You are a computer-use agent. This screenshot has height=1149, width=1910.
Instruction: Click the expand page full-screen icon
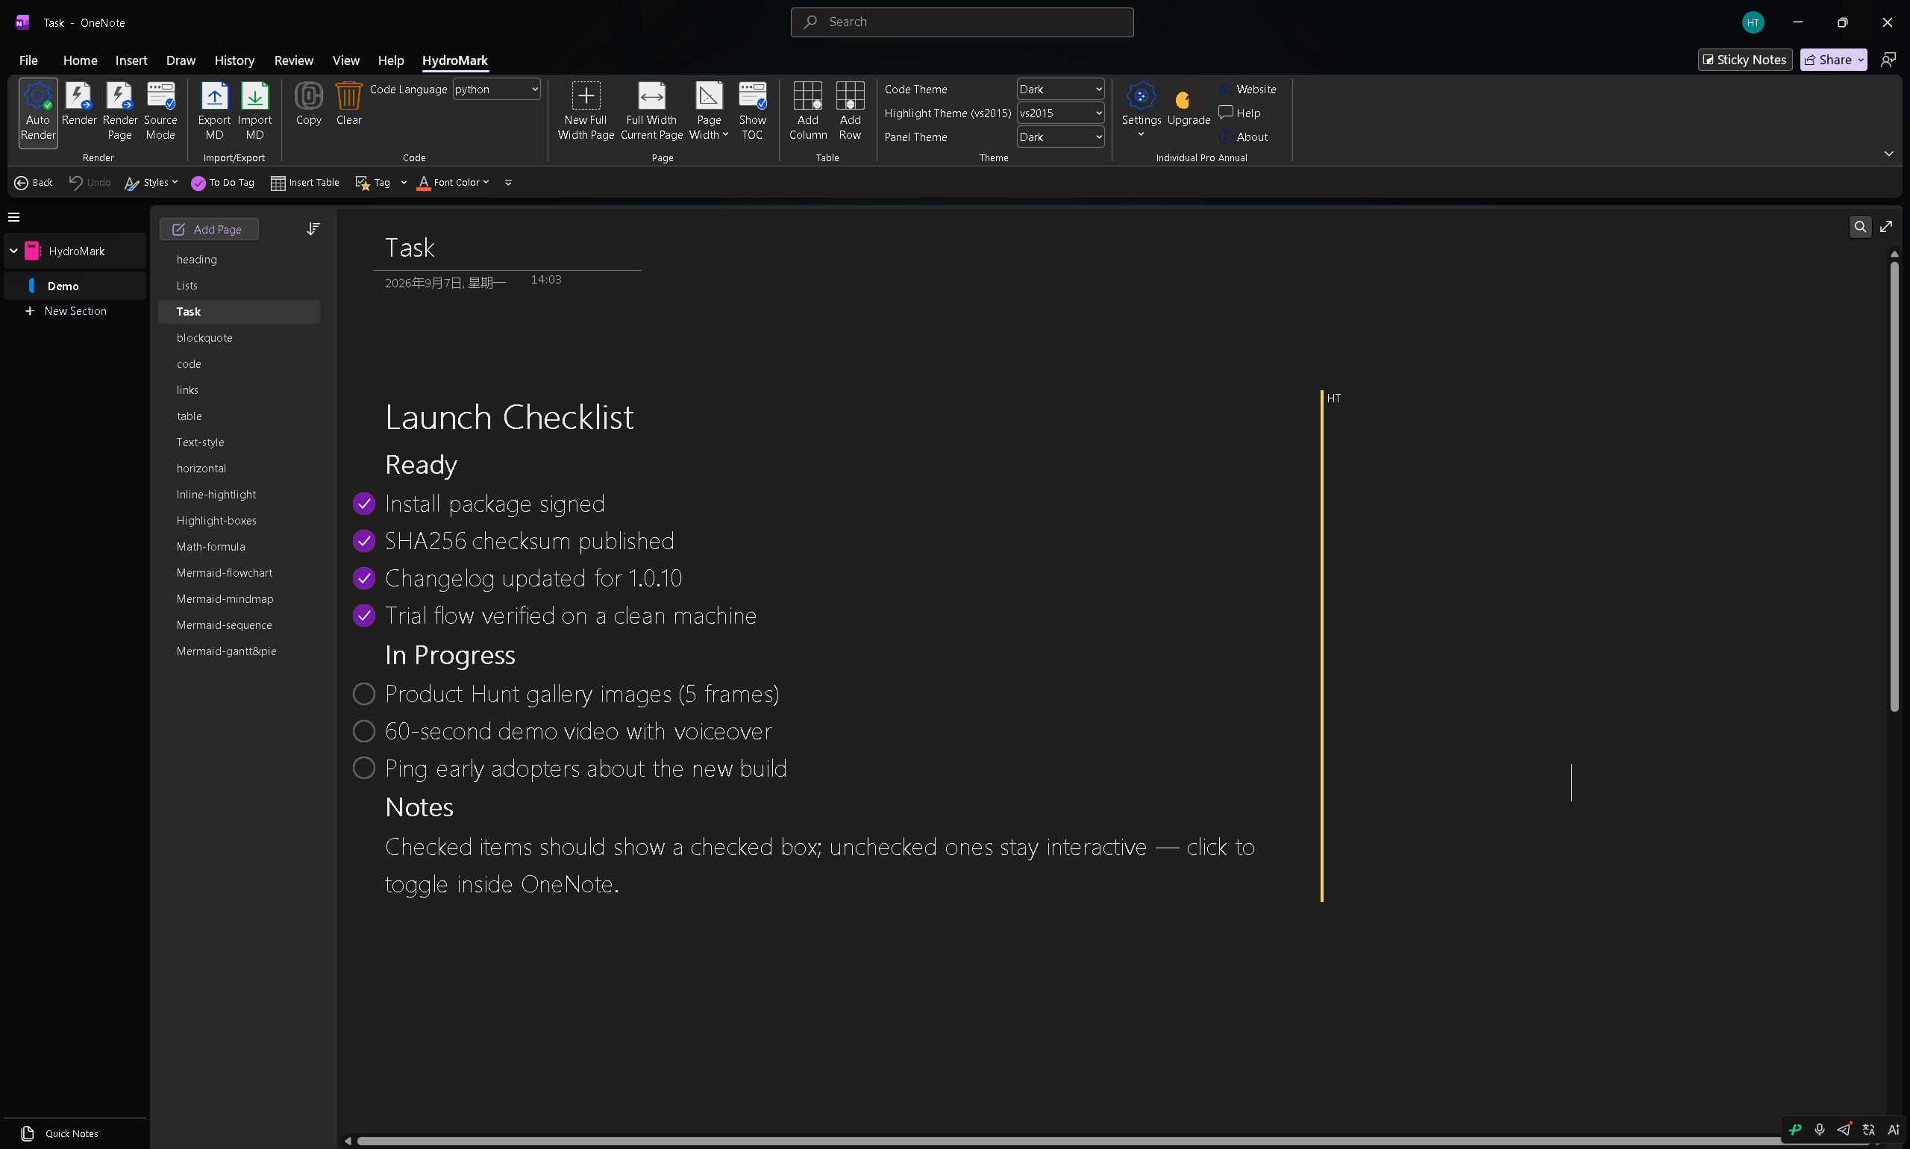(1887, 227)
